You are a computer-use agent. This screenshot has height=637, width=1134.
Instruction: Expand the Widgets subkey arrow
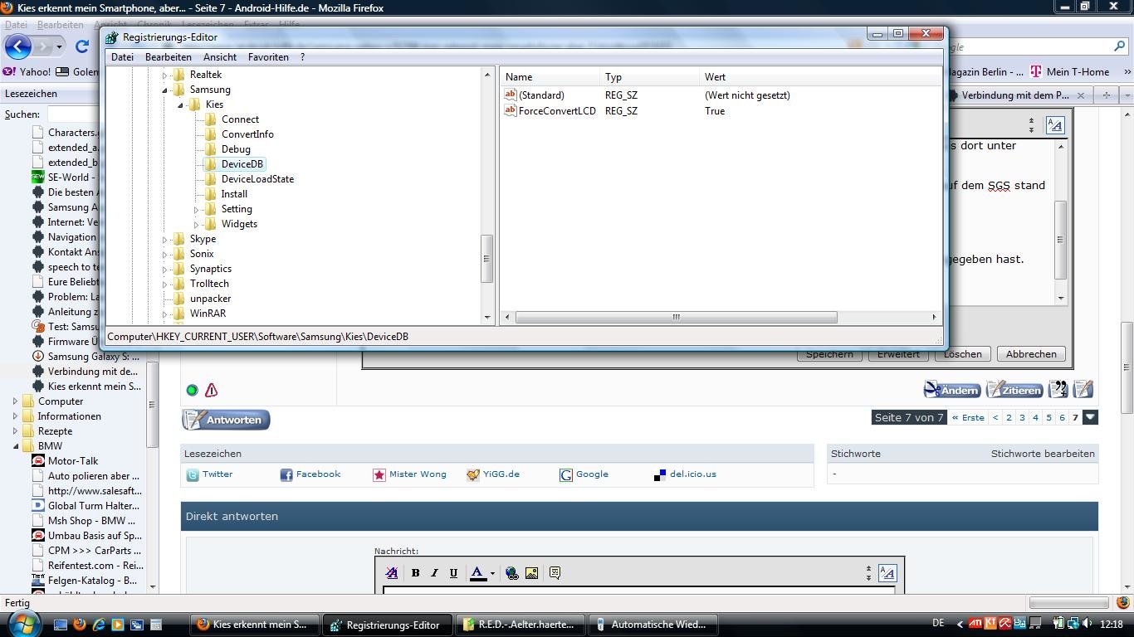coord(197,224)
